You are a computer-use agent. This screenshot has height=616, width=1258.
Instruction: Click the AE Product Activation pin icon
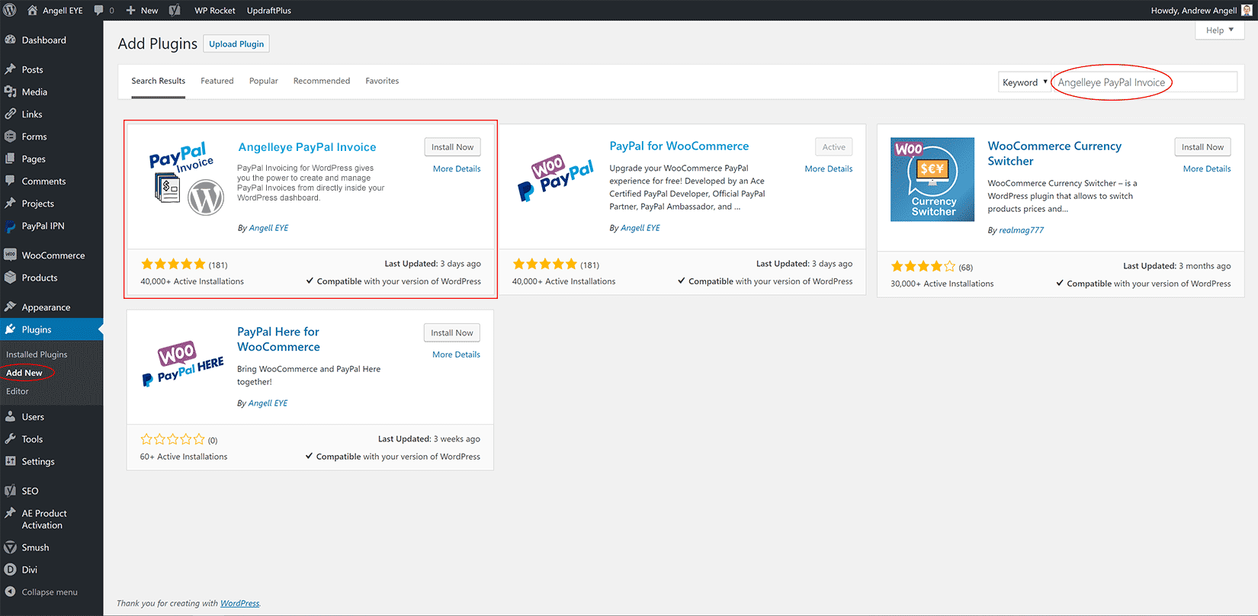(x=10, y=513)
